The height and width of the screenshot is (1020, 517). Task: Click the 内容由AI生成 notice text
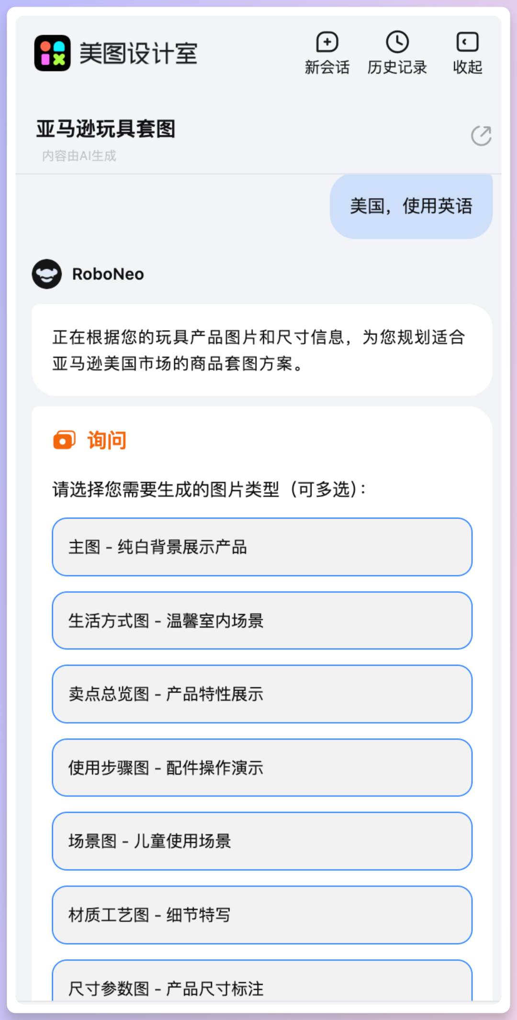click(x=79, y=156)
